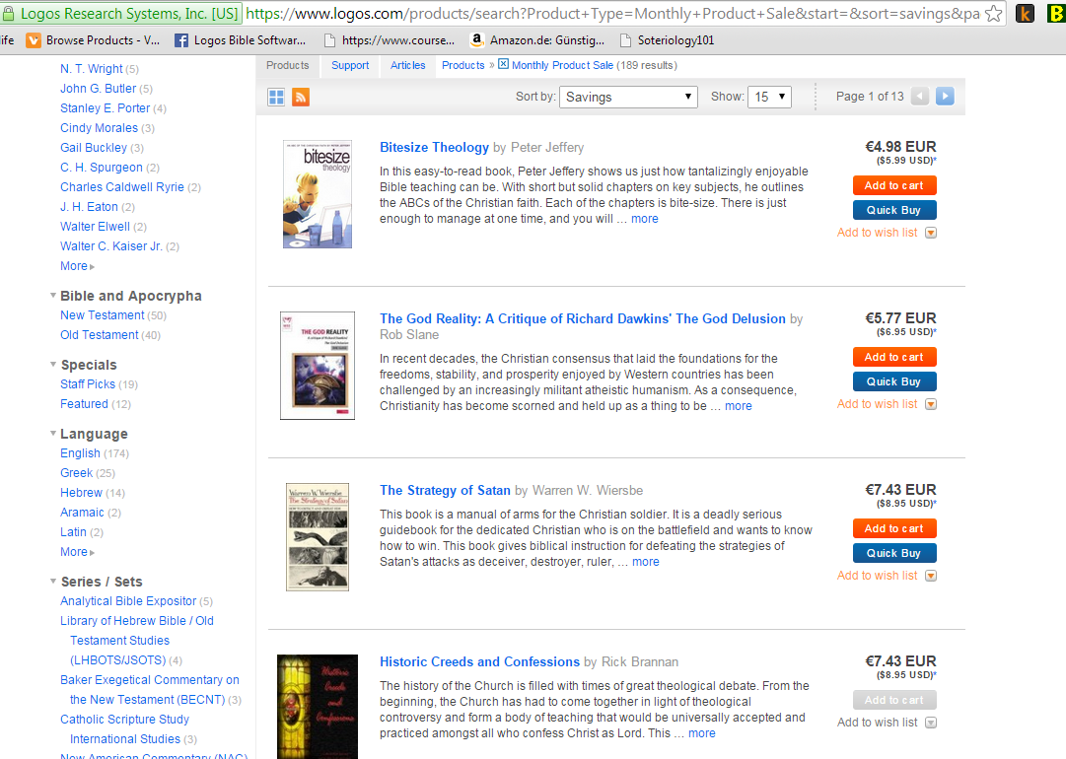The height and width of the screenshot is (759, 1066).
Task: Open Browse Products bookmark
Action: point(93,40)
